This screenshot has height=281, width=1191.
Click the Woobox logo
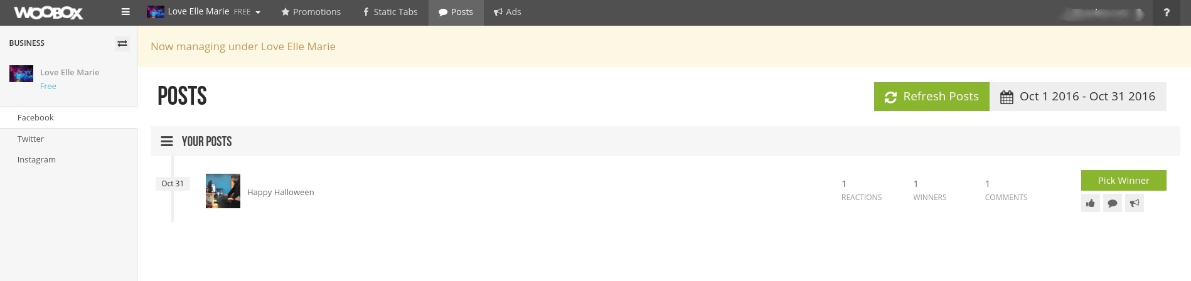[48, 13]
